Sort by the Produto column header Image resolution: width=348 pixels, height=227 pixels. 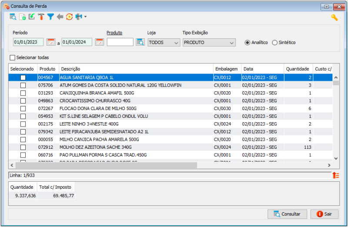click(48, 69)
